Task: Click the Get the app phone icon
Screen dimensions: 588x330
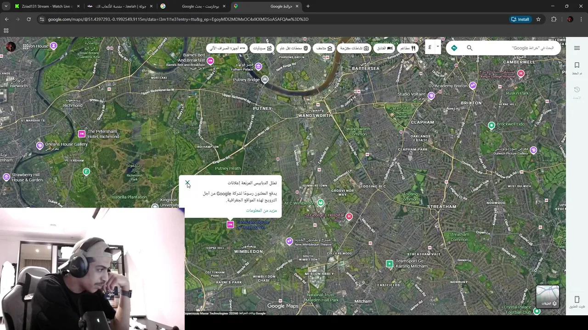Action: 577,300
